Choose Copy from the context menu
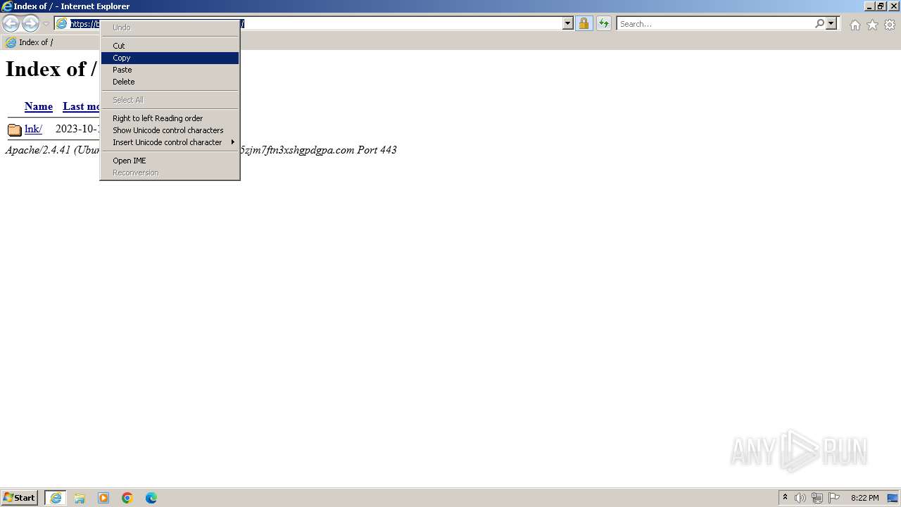The height and width of the screenshot is (507, 901). tap(170, 58)
